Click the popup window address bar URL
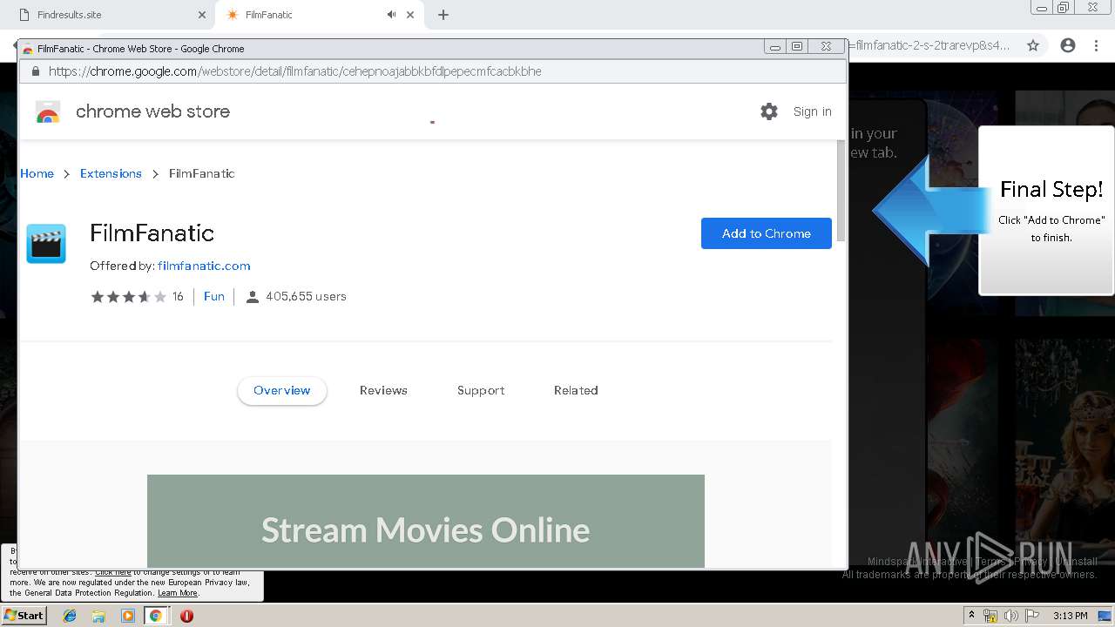Image resolution: width=1115 pixels, height=627 pixels. click(295, 71)
